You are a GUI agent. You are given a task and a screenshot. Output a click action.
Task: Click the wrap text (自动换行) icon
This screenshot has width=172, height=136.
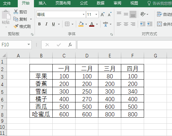tap(159, 14)
